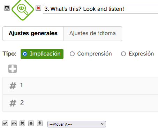
Task: Click the title field "3. What's this?"
Action: click(x=100, y=9)
